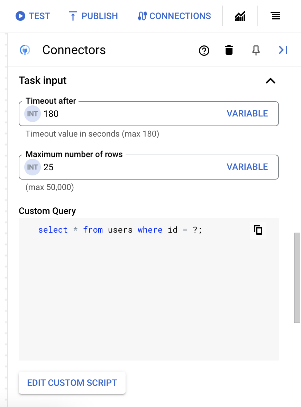The image size is (301, 407).
Task: Click the EDIT CUSTOM SCRIPT button
Action: [x=72, y=382]
